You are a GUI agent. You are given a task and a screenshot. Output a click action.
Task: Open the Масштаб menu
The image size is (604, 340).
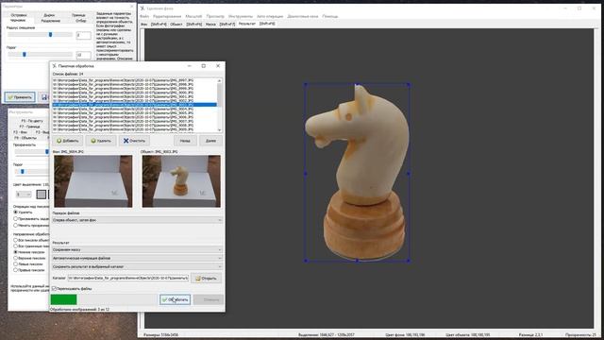tap(193, 17)
